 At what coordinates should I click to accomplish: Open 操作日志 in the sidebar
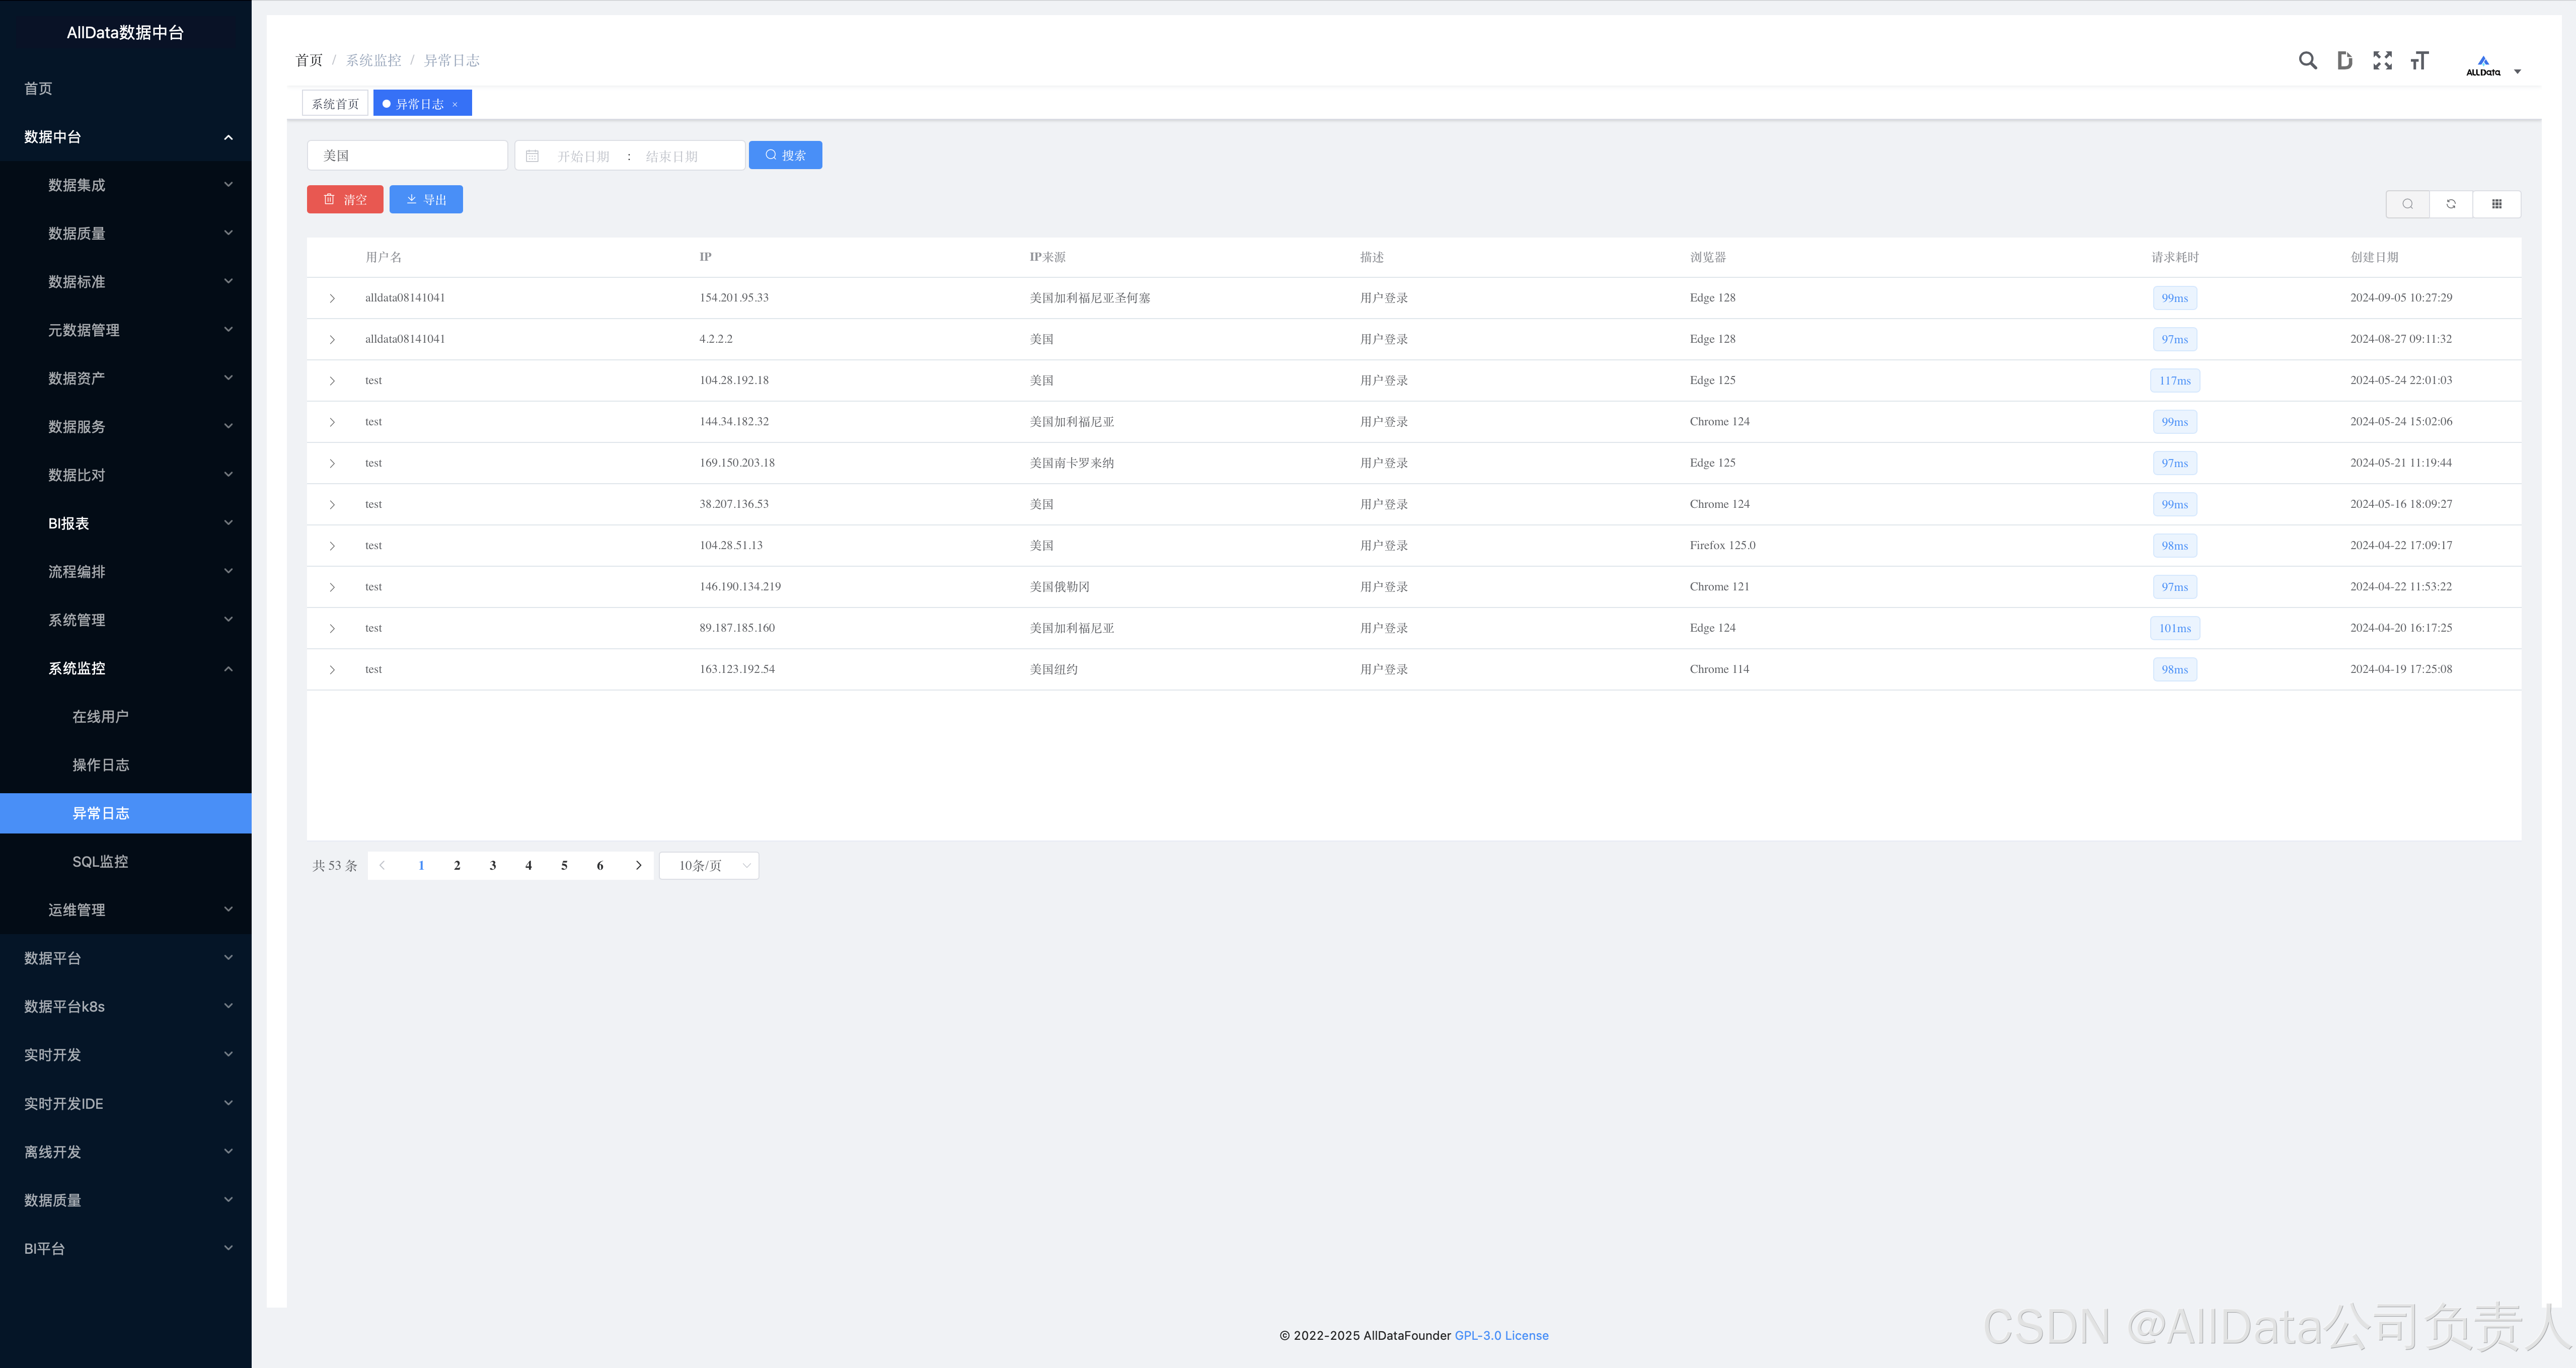click(x=101, y=765)
